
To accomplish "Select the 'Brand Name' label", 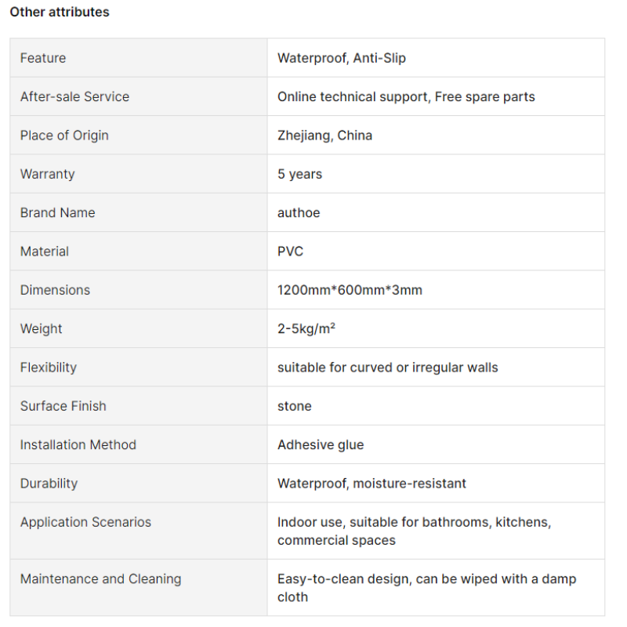I will point(57,212).
